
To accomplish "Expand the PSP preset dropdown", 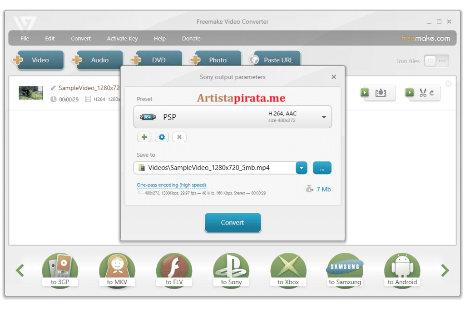I will pos(324,117).
